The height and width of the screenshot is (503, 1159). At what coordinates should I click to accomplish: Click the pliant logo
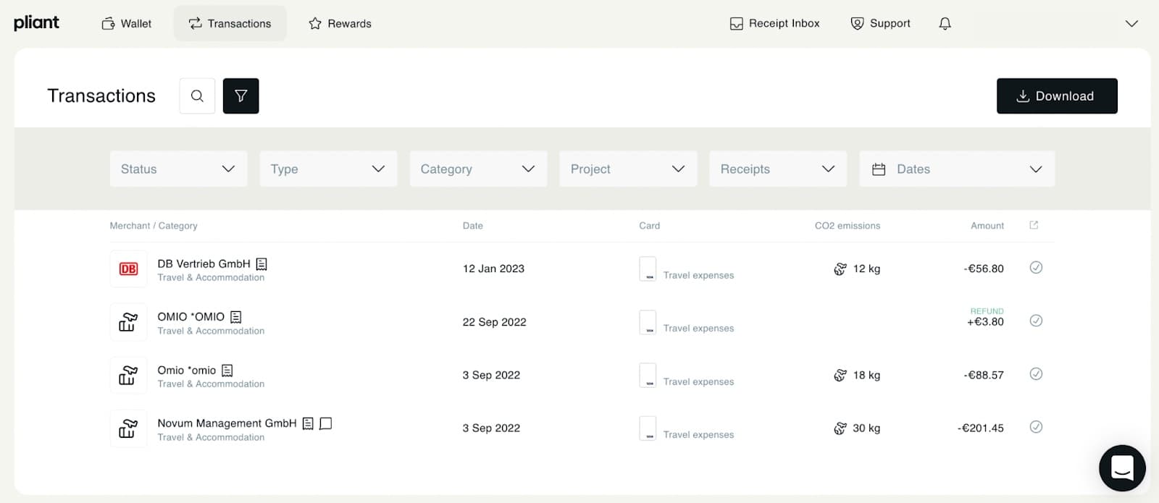click(x=36, y=23)
